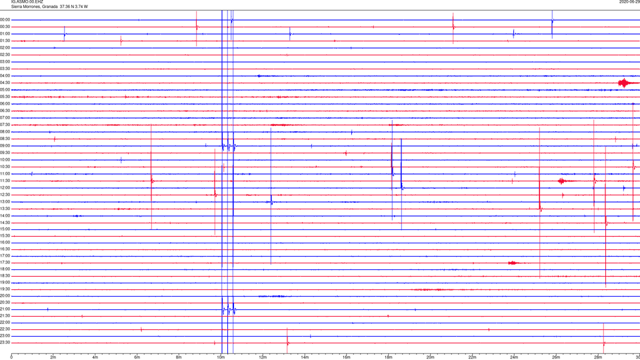Select the 13:30 time label

point(5,209)
